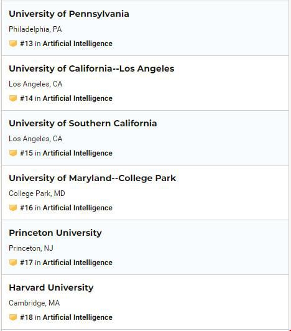Open University of Southern California link
The width and height of the screenshot is (291, 331).
(x=83, y=123)
